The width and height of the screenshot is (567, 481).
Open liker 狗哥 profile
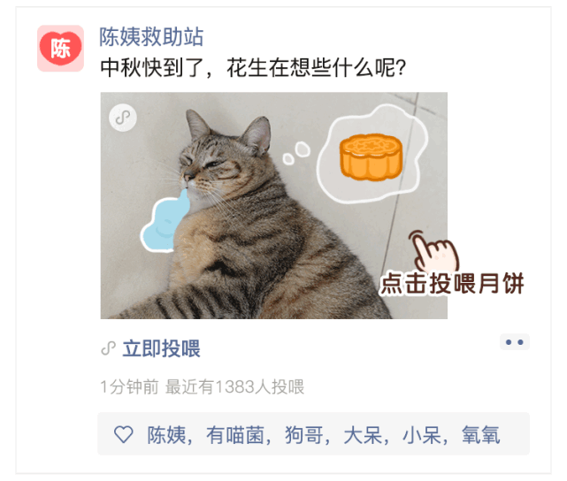point(304,434)
